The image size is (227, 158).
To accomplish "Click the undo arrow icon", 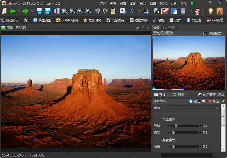I will point(98,11).
